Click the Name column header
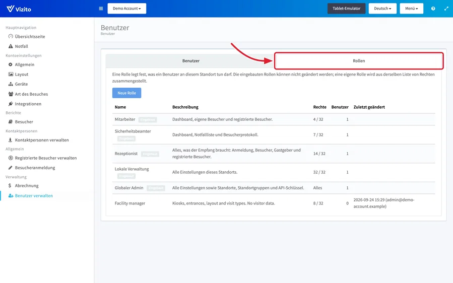 tap(120, 107)
